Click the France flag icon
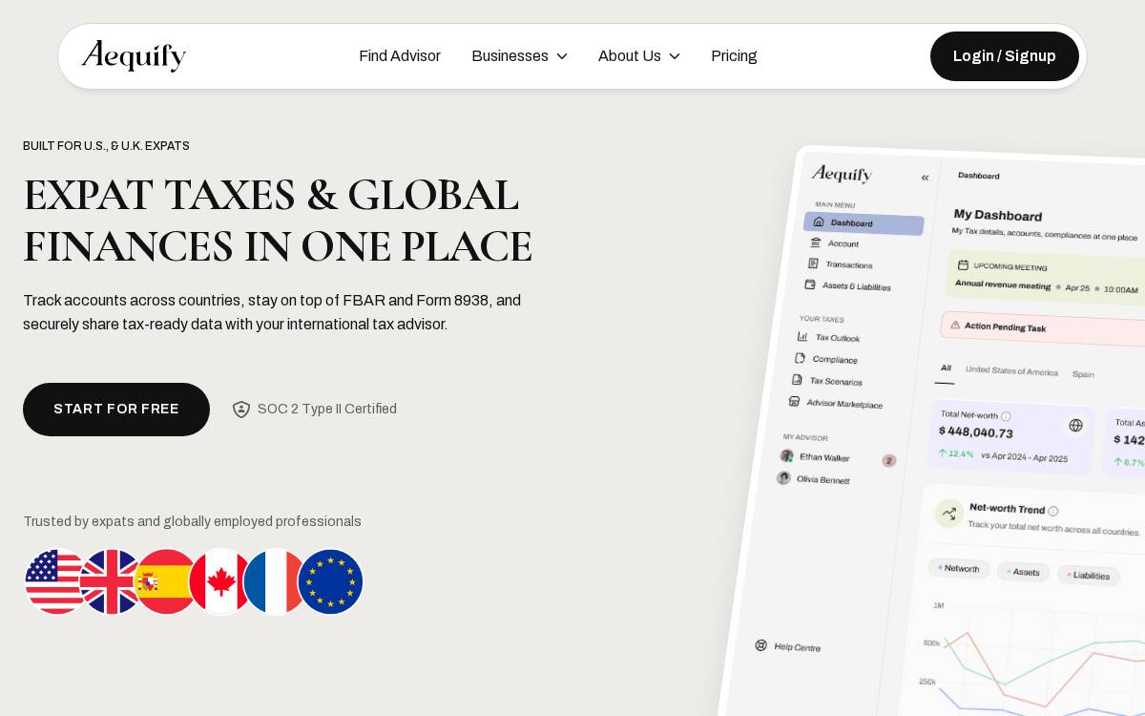Viewport: 1145px width, 716px height. click(275, 581)
